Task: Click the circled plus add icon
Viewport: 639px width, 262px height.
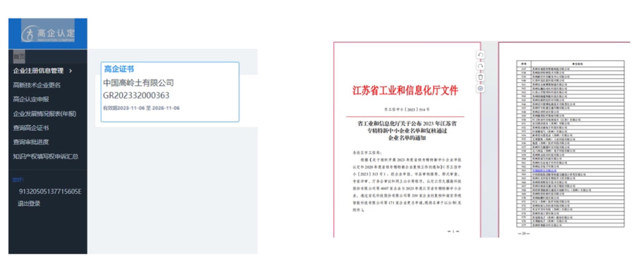Action: pos(480,88)
